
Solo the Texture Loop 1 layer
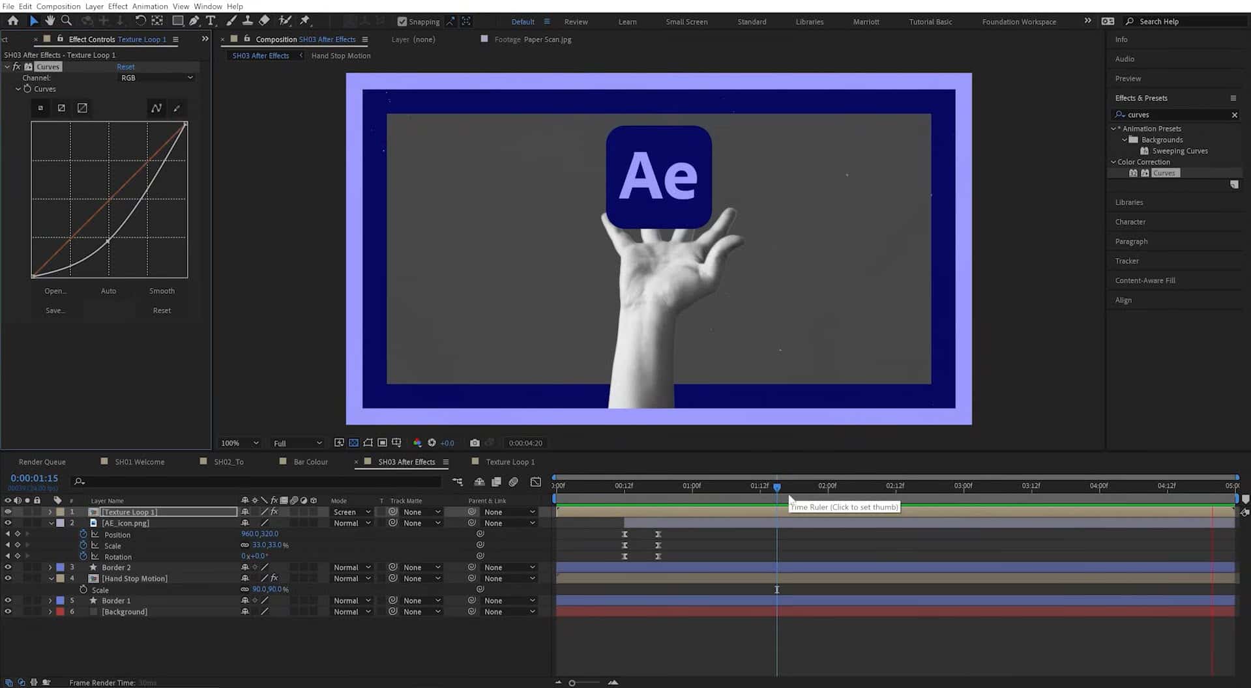[27, 511]
